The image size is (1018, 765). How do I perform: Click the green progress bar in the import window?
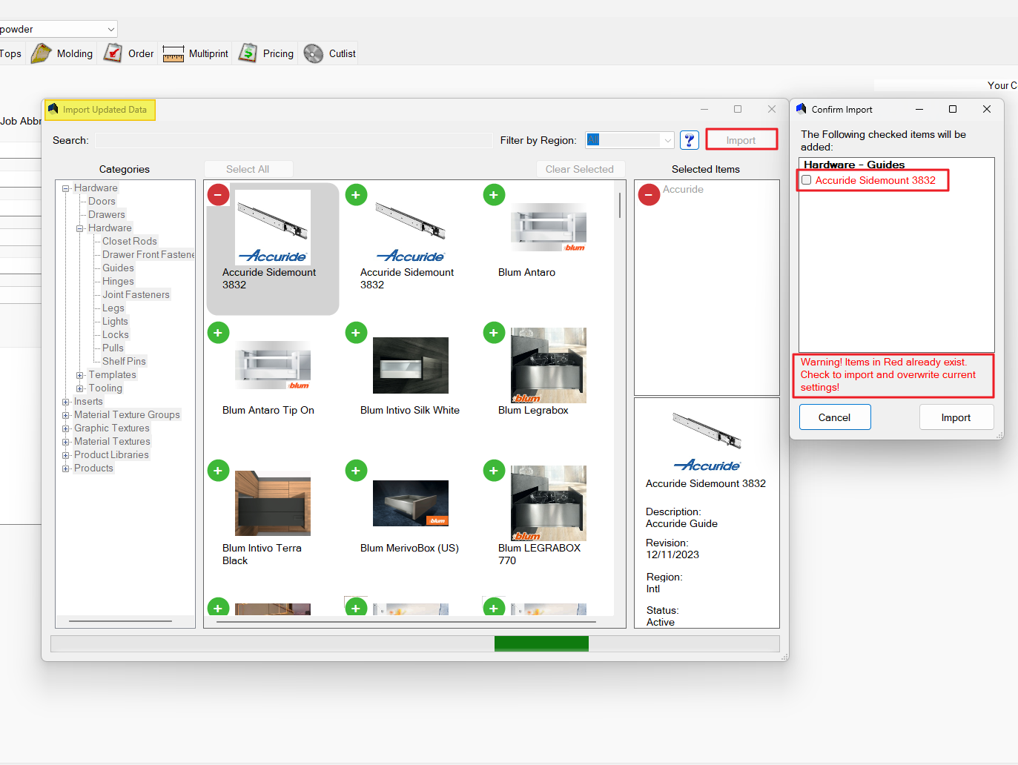(x=541, y=643)
